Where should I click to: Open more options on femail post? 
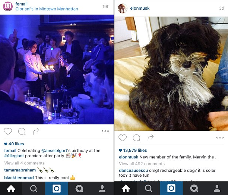click(105, 131)
